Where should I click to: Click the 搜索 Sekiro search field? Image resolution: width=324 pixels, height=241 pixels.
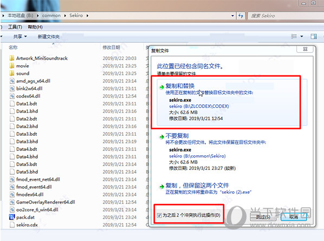click(x=286, y=16)
